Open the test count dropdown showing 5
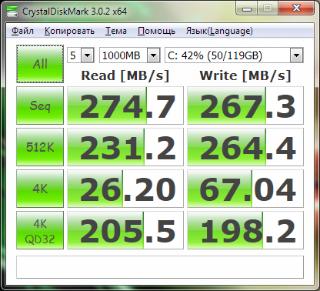The image size is (320, 291). pos(81,55)
